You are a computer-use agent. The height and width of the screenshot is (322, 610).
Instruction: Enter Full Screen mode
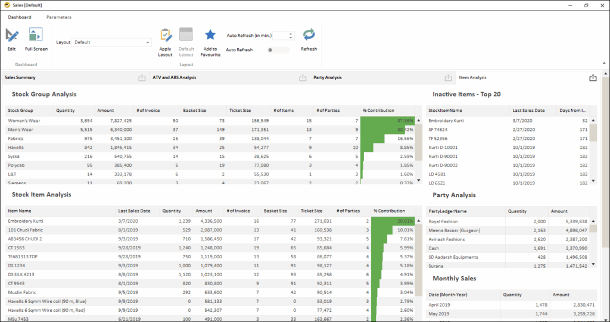(x=36, y=35)
